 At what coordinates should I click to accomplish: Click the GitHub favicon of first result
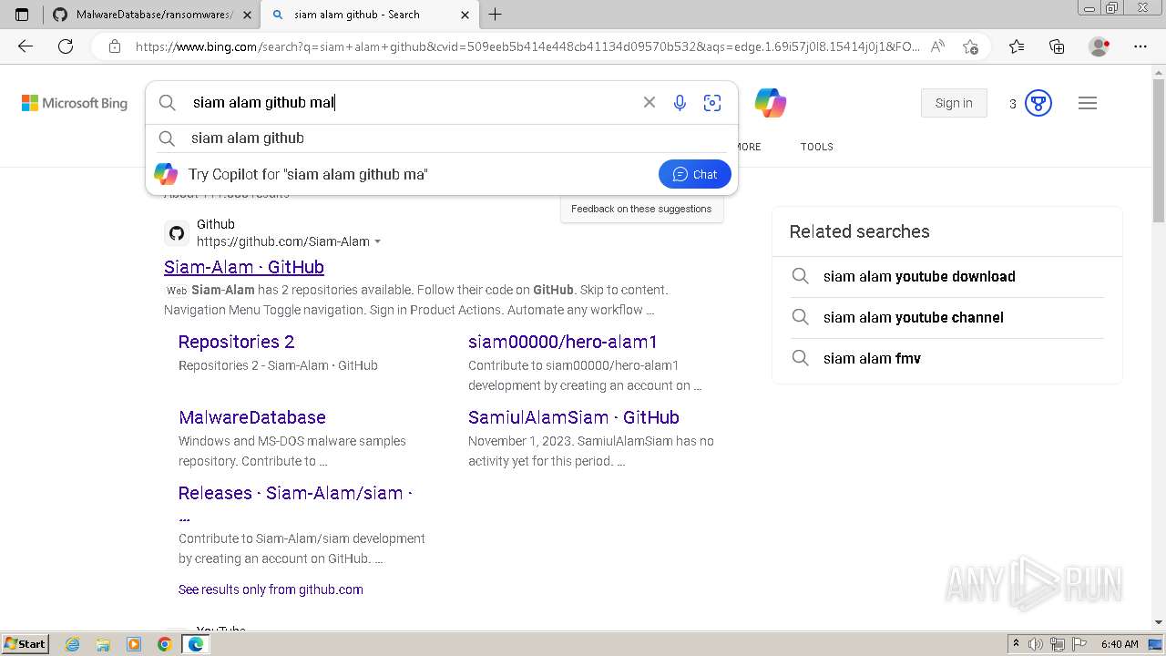tap(177, 233)
